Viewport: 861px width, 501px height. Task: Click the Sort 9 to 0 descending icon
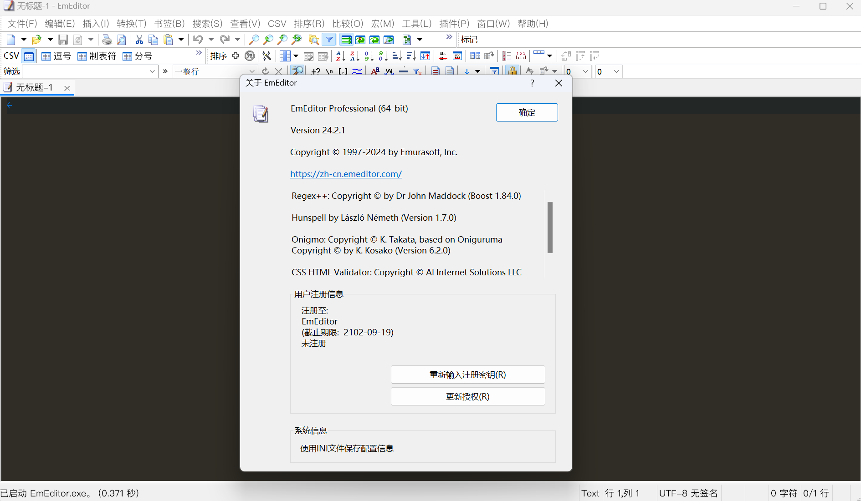tap(383, 56)
